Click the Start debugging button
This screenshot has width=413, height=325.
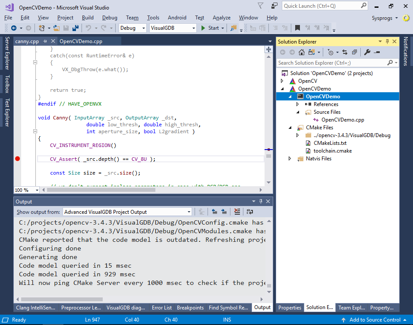(x=210, y=28)
